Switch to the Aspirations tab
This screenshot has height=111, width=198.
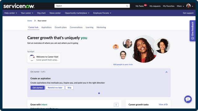pos(46,27)
